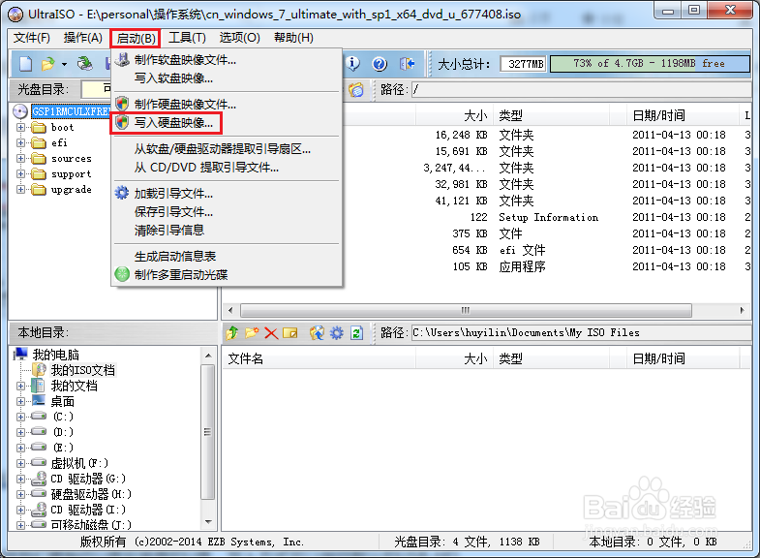The width and height of the screenshot is (760, 558).
Task: Click the blue gear icon in the local toolbar
Action: pyautogui.click(x=337, y=332)
